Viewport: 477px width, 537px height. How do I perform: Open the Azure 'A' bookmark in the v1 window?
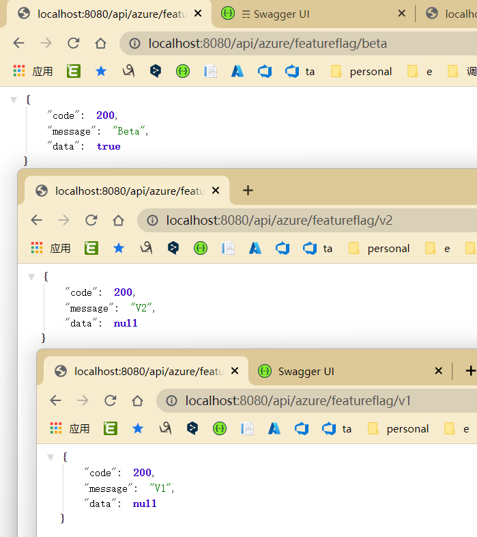(274, 429)
